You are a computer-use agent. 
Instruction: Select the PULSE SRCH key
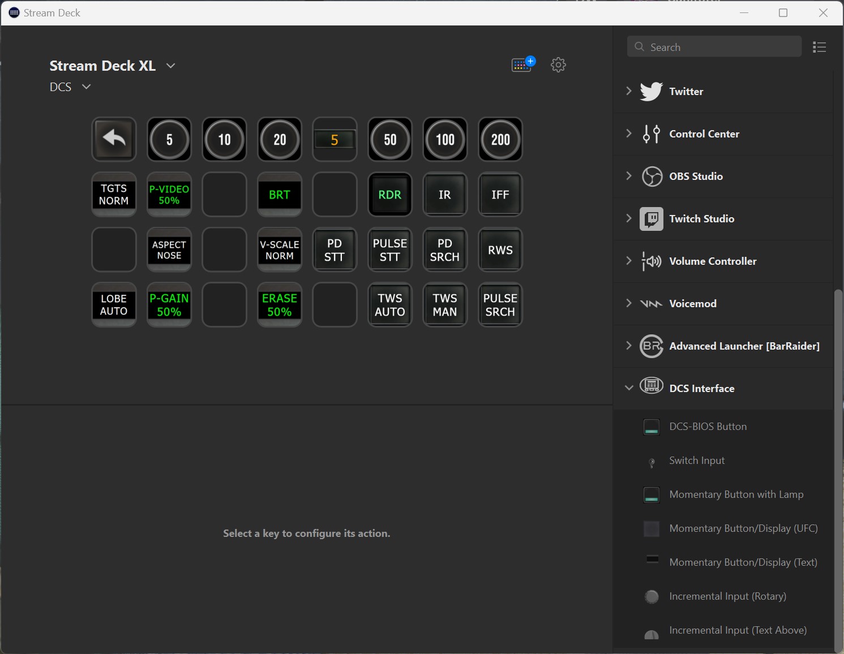[x=500, y=305]
